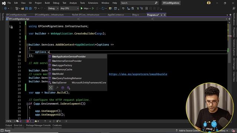Click Start Without Debugging outline play icon

pos(93,8)
